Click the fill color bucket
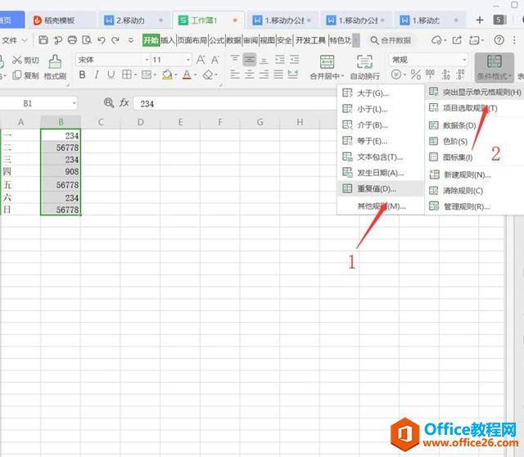 167,75
